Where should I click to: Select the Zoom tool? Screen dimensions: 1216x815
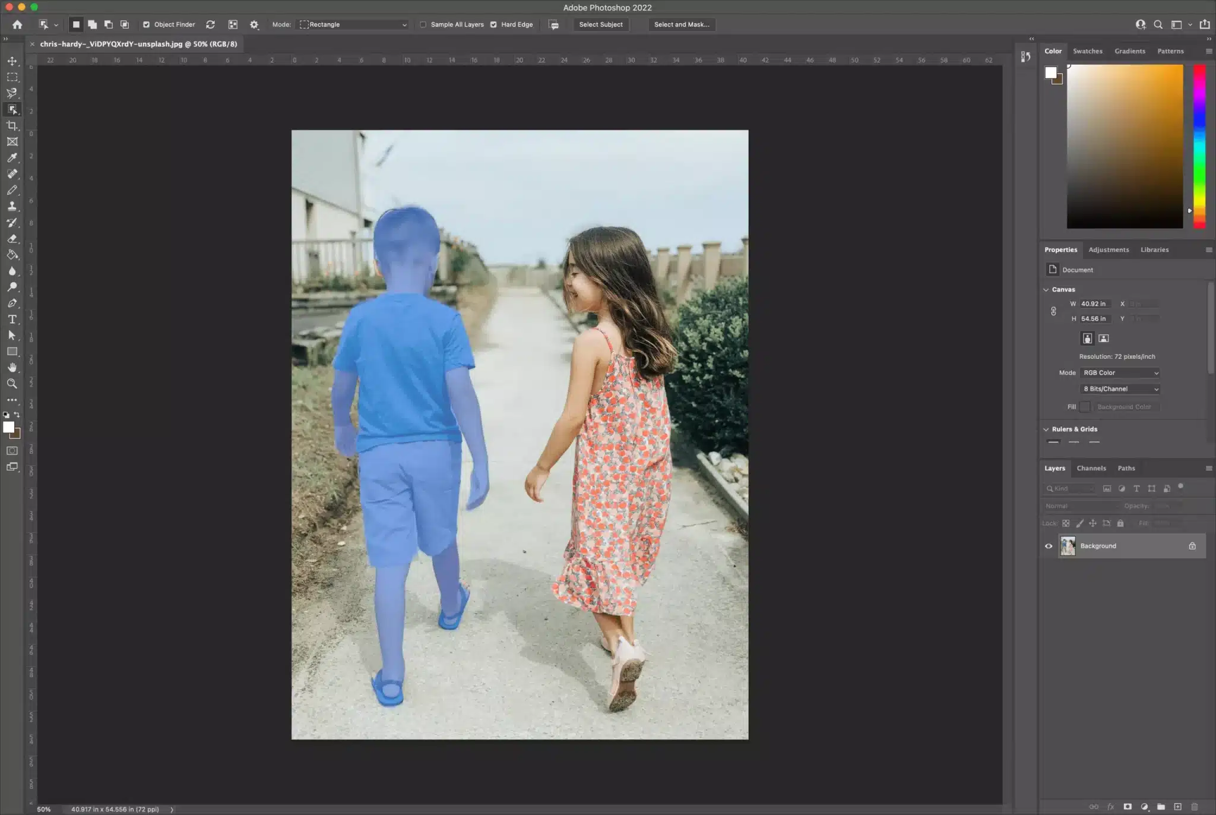click(12, 383)
